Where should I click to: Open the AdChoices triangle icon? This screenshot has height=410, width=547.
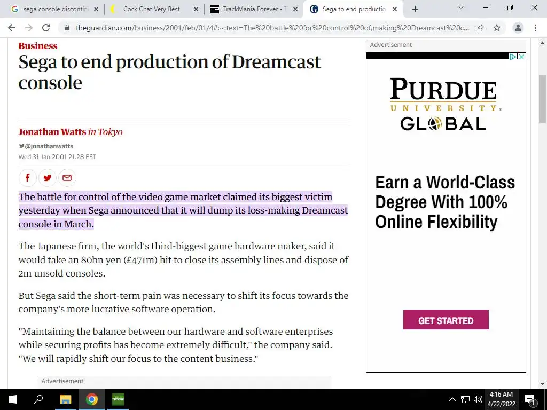coord(513,57)
